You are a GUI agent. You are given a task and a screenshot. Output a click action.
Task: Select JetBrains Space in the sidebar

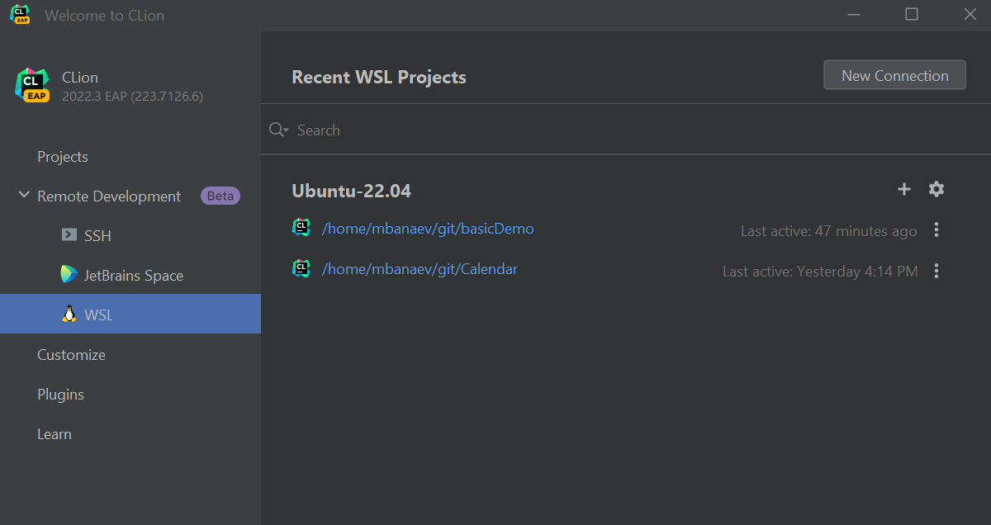pos(133,276)
